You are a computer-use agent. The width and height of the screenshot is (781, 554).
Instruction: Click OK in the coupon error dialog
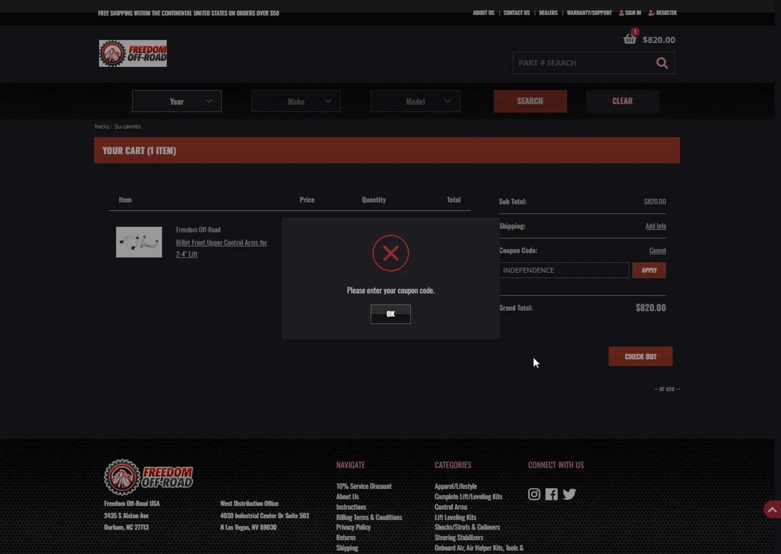point(391,314)
